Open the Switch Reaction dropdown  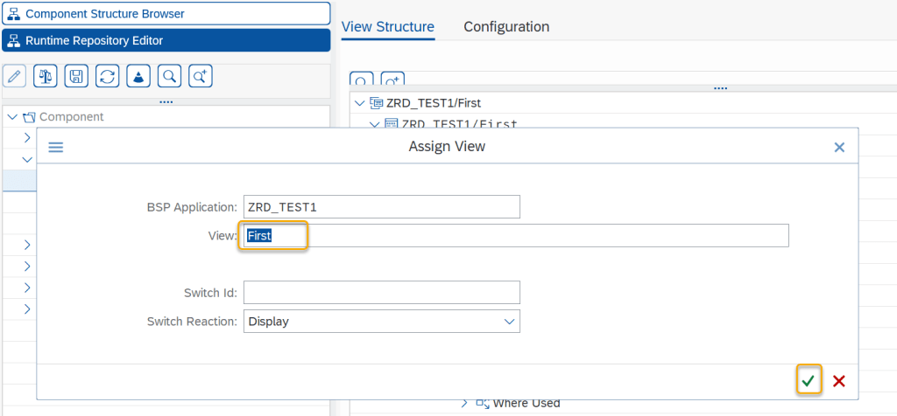510,322
